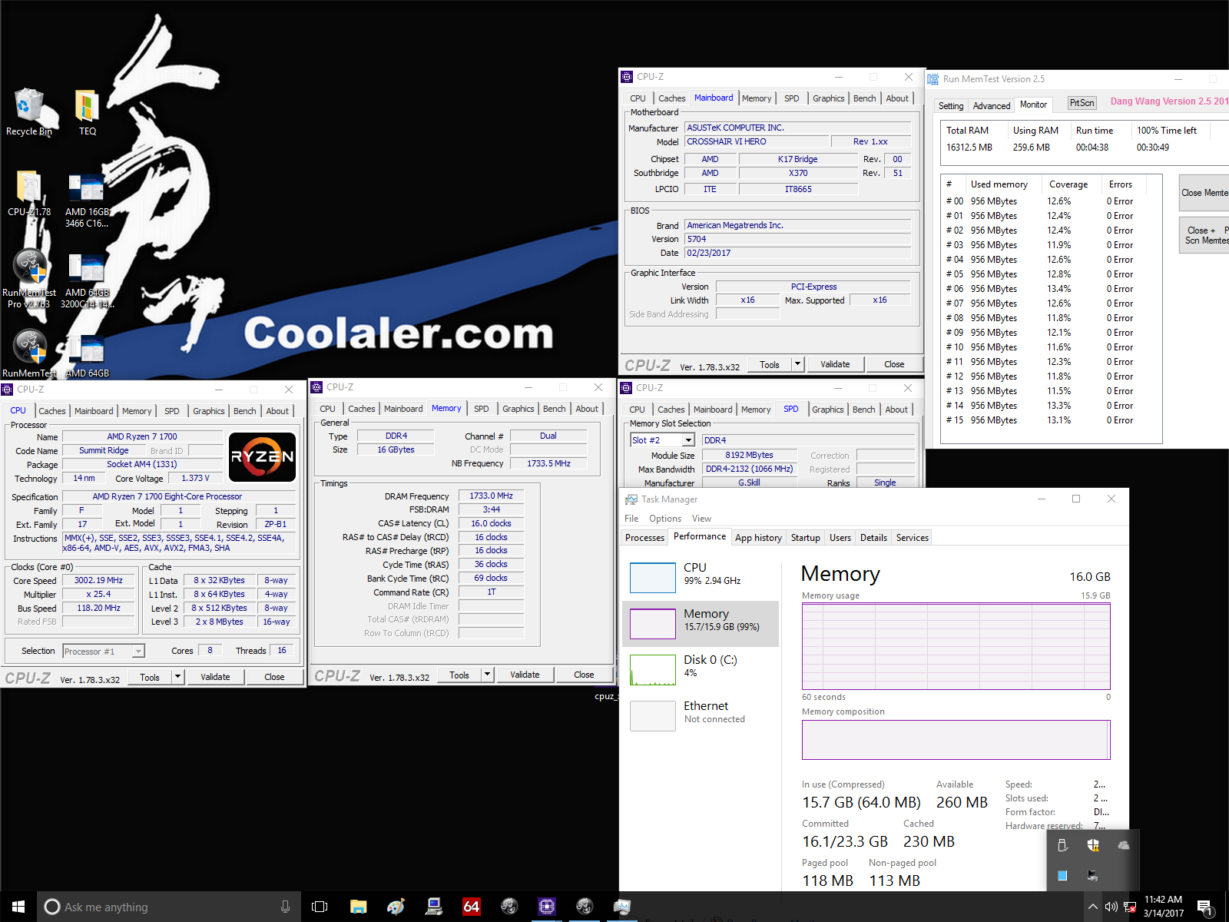Click the AIDA64 taskbar icon
The width and height of the screenshot is (1229, 922).
click(x=471, y=907)
